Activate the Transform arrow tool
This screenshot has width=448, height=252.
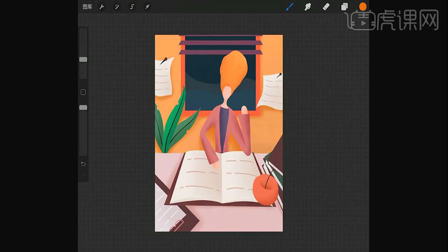pos(147,7)
